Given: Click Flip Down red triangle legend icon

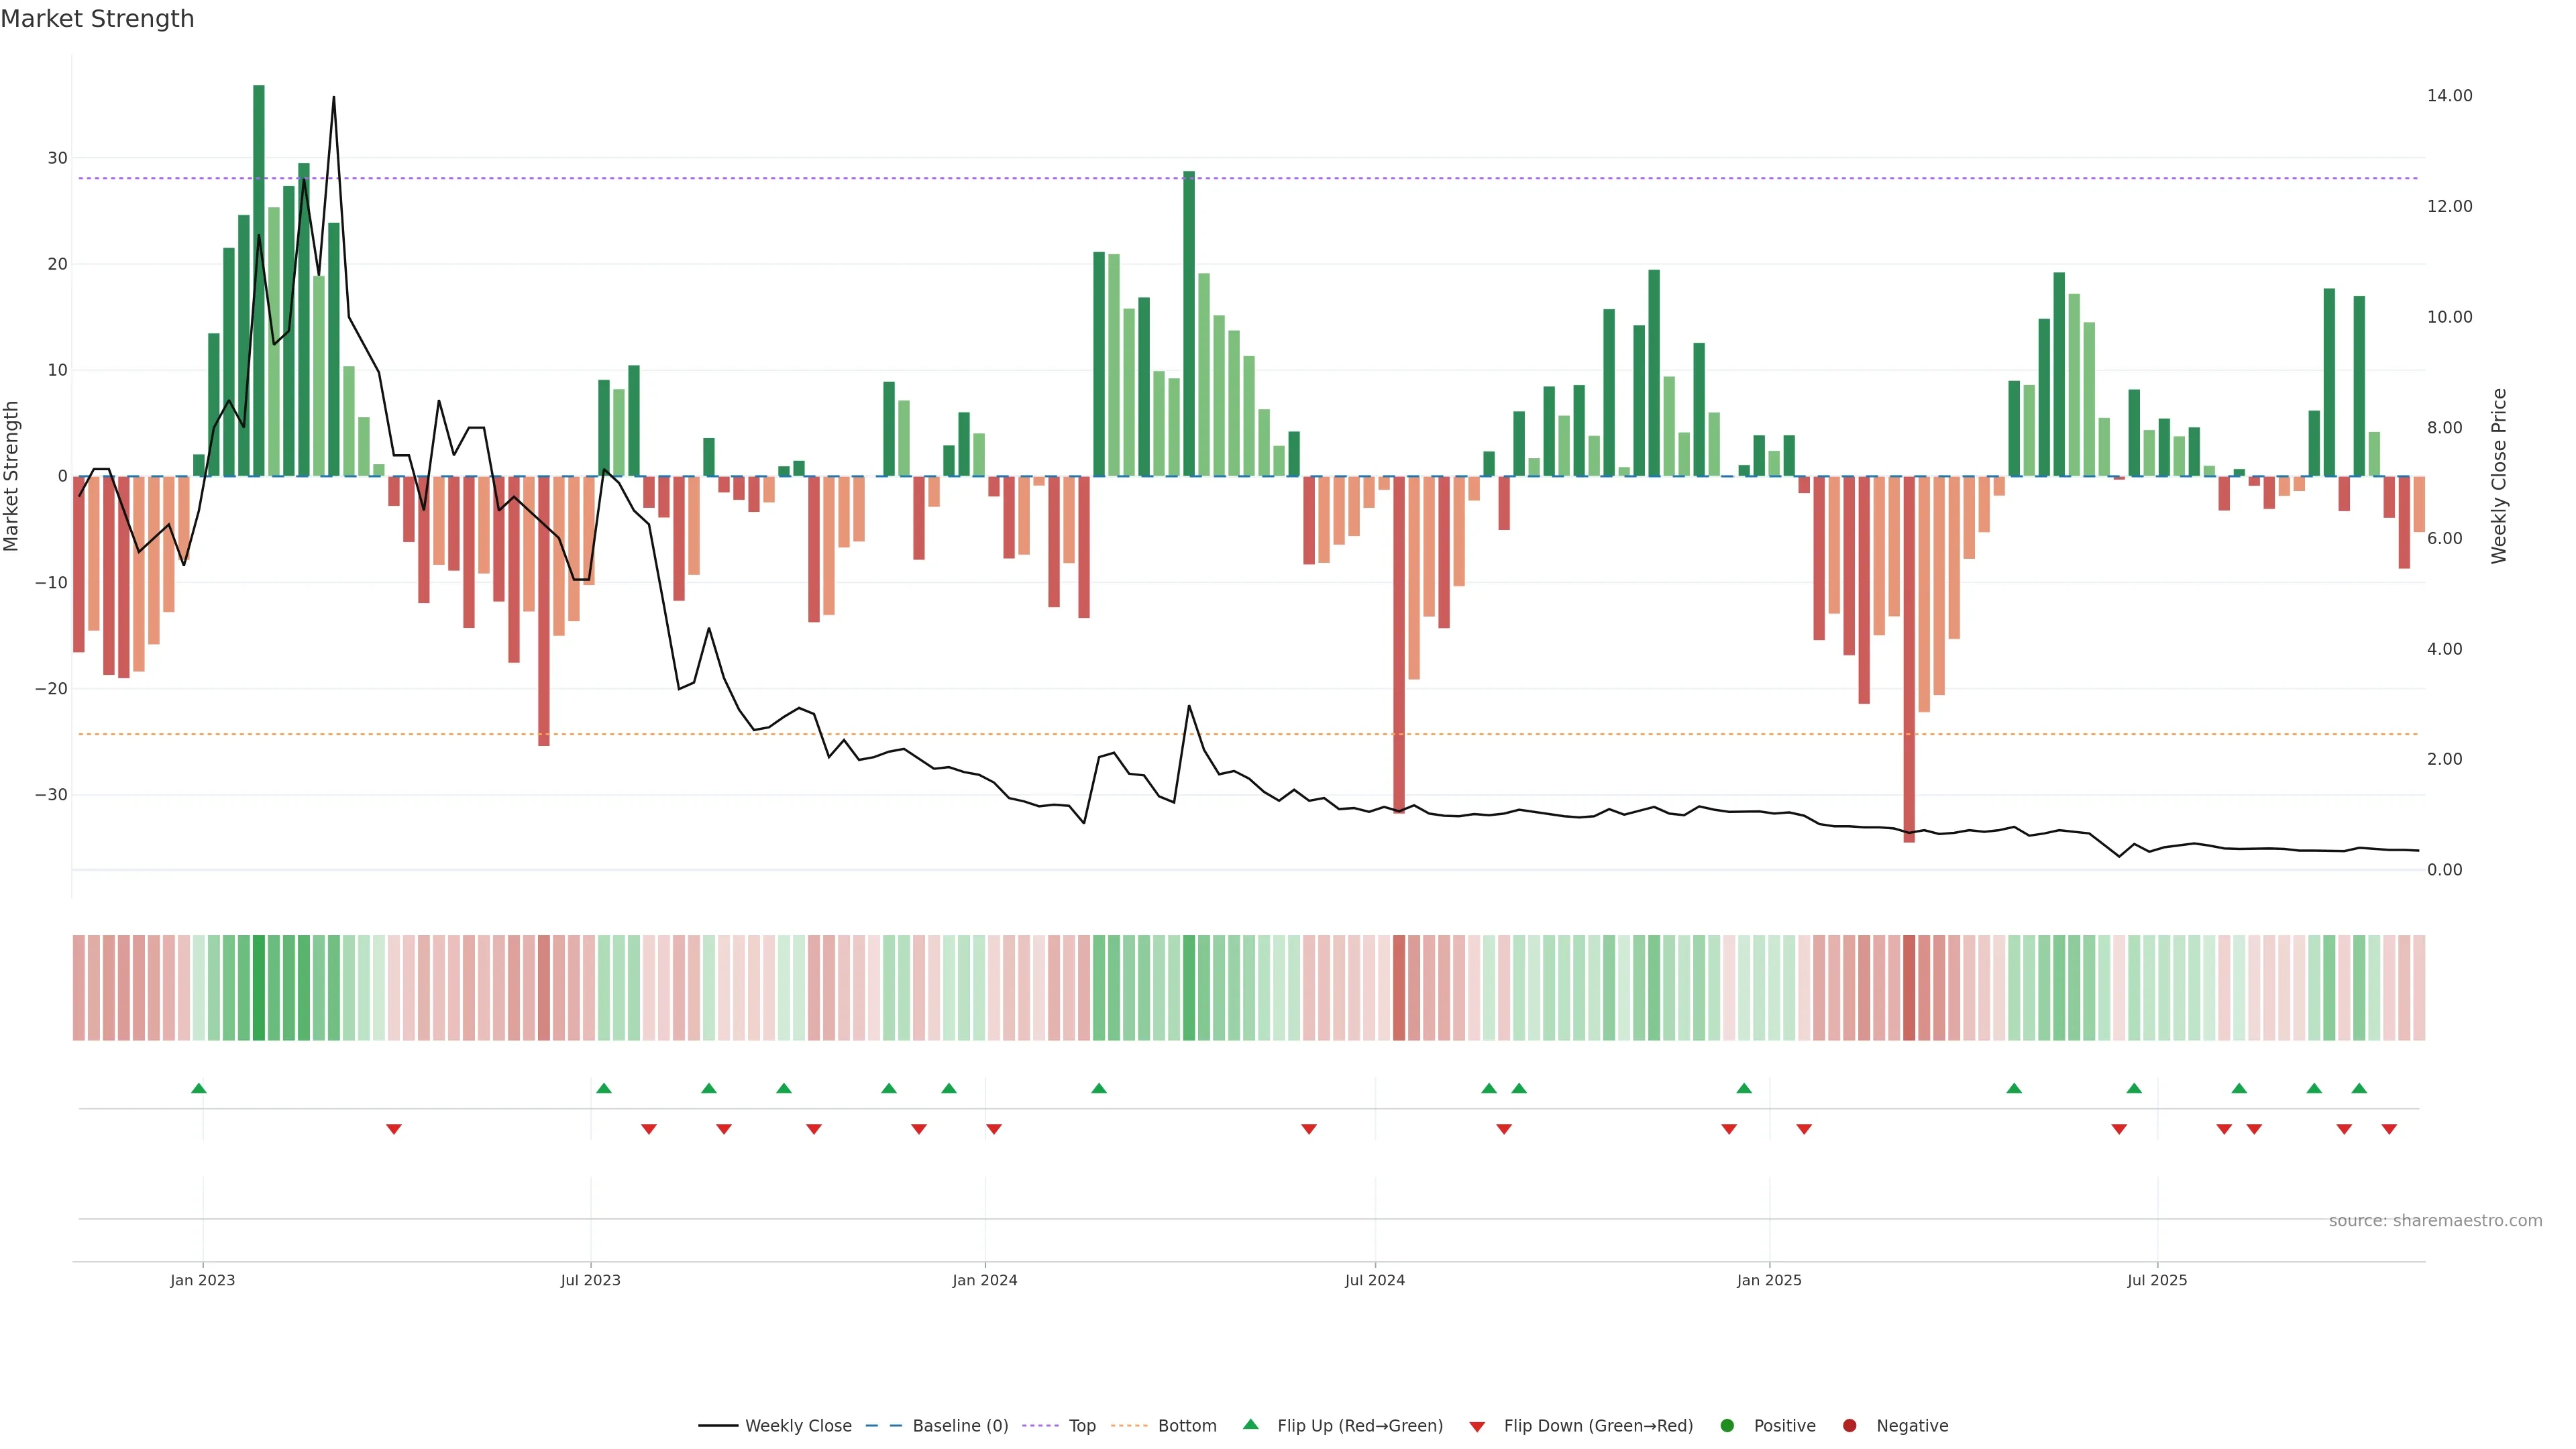Looking at the screenshot, I should coord(1477,1427).
